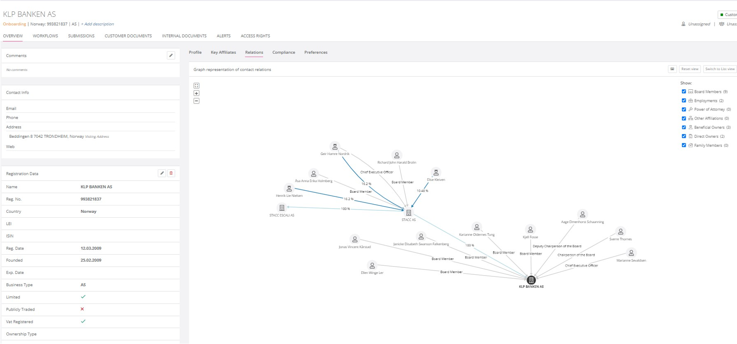Click the Onboarding status label
Image resolution: width=737 pixels, height=344 pixels.
(14, 24)
